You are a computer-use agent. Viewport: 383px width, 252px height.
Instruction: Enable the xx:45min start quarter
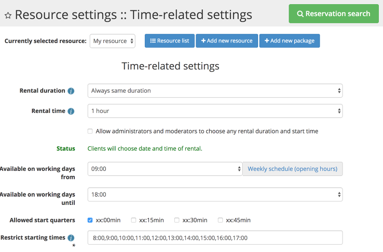click(x=221, y=220)
